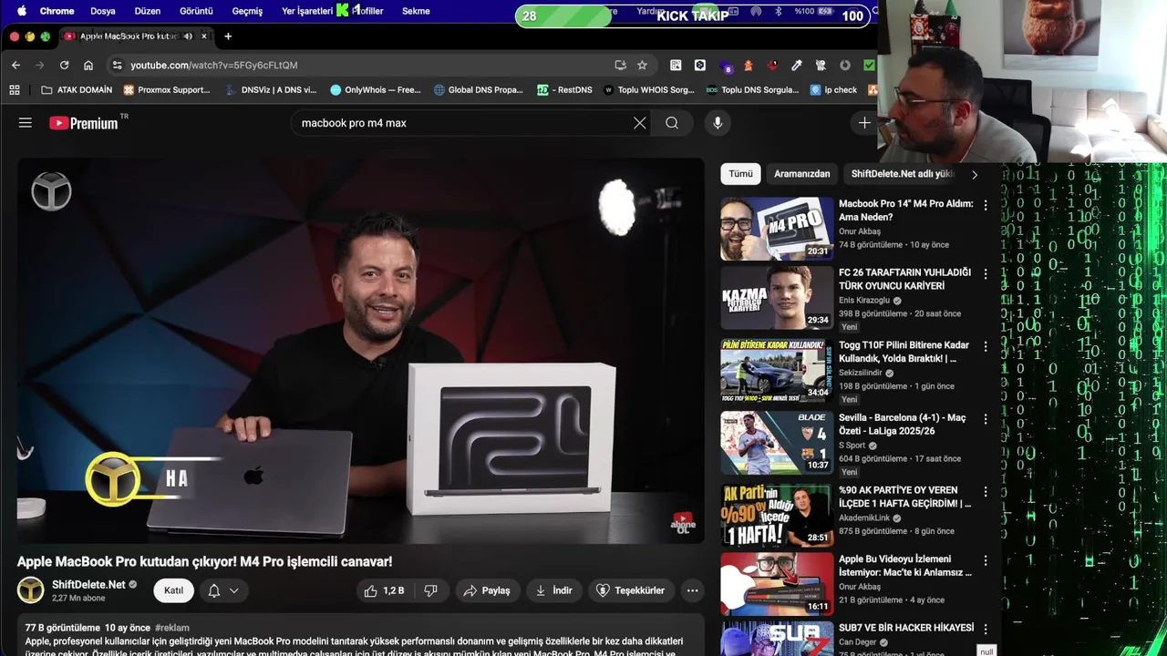The image size is (1167, 656).
Task: Open Apple Bu Videoyu İzlemeni İstemiyor title
Action: (905, 566)
